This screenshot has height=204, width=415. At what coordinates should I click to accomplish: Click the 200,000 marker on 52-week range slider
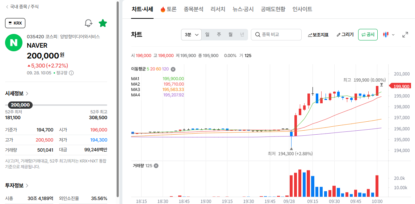[x=20, y=105]
